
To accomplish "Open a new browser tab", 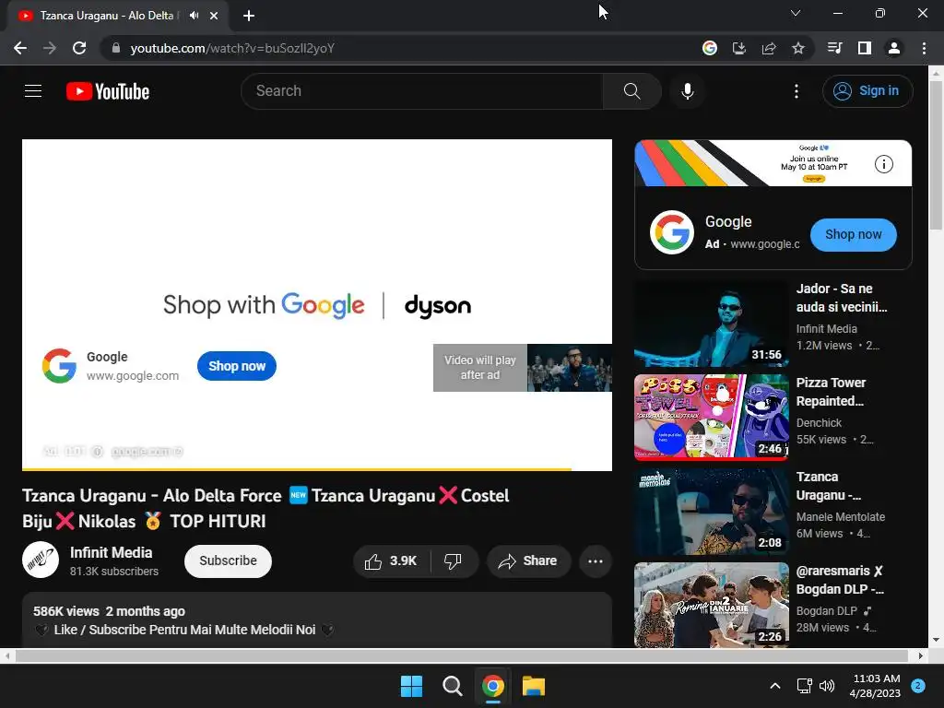I will (249, 16).
